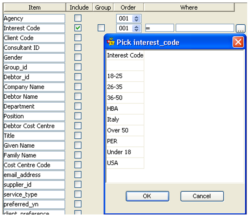This screenshot has height=217, width=249.
Task: Tick Include for Given Name
Action: pyautogui.click(x=78, y=145)
